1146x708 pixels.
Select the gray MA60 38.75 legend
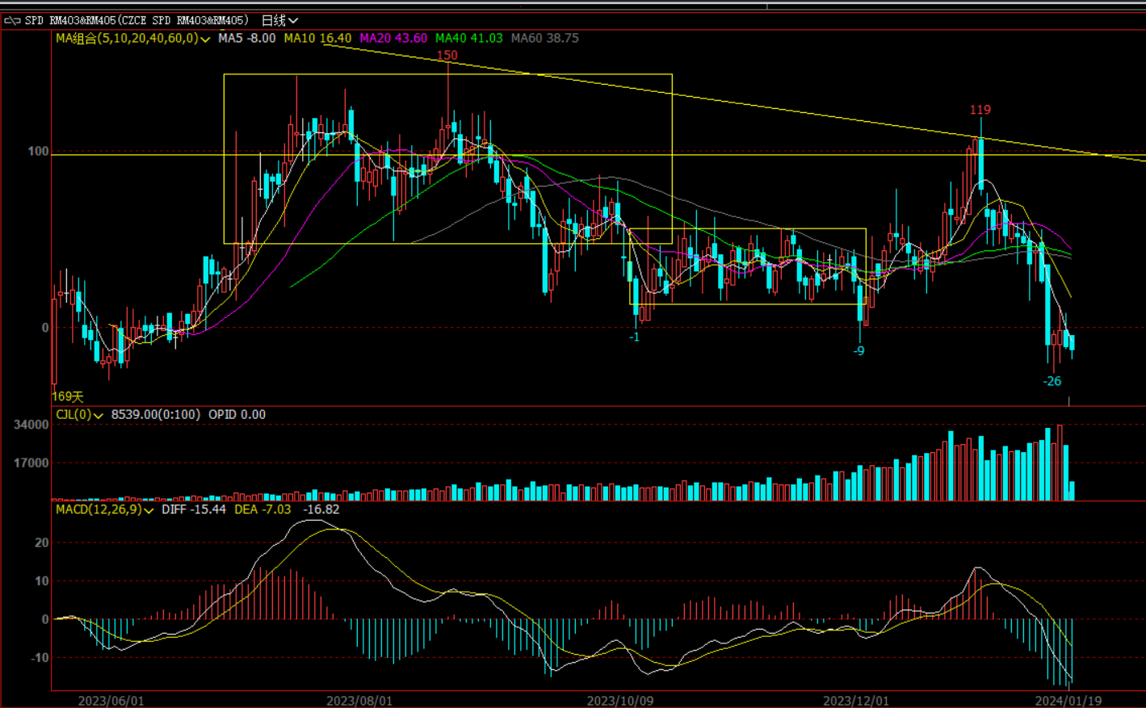pyautogui.click(x=544, y=38)
